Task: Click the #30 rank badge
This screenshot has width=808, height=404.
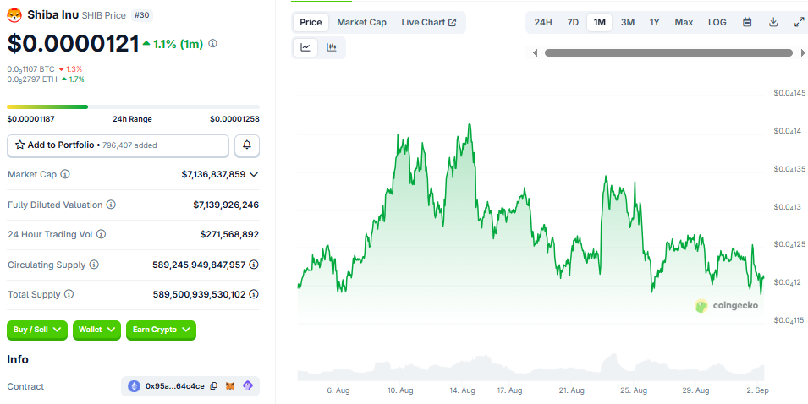Action: pos(141,15)
